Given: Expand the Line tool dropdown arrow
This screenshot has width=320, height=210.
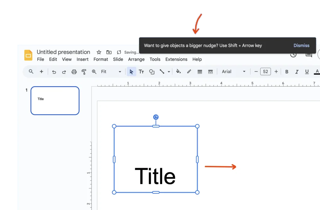Looking at the screenshot, I should tap(169, 72).
